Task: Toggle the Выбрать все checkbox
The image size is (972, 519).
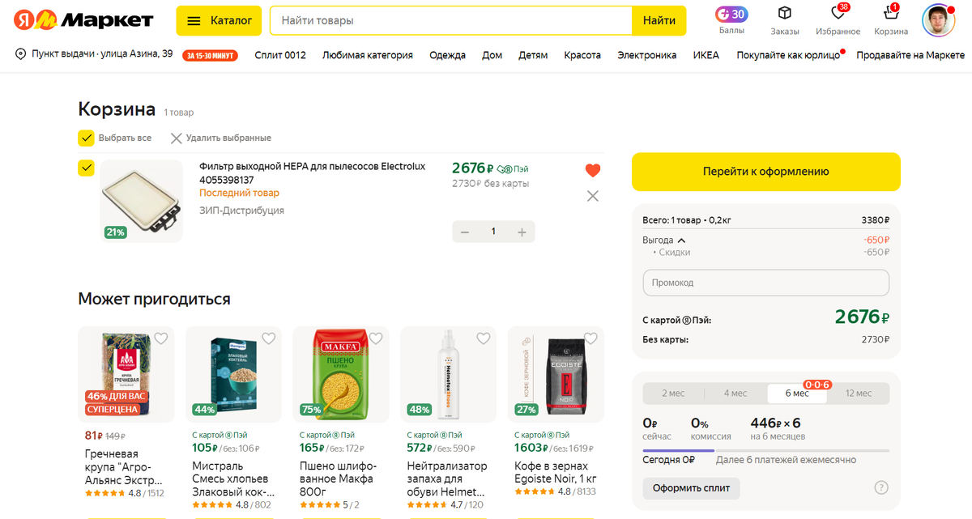Action: pyautogui.click(x=86, y=138)
